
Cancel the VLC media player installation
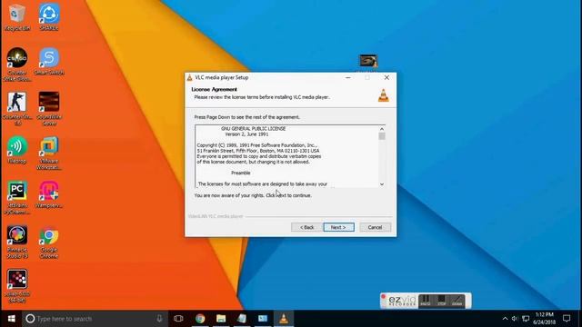(375, 227)
